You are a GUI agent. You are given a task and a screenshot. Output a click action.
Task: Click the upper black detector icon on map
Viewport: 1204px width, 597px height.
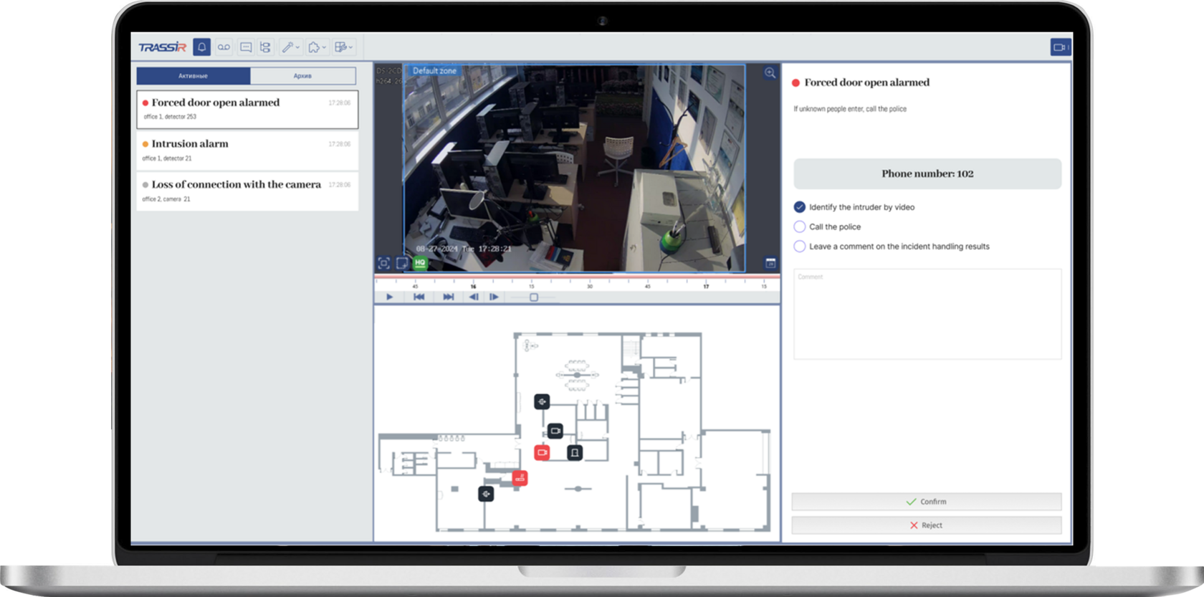(x=542, y=401)
